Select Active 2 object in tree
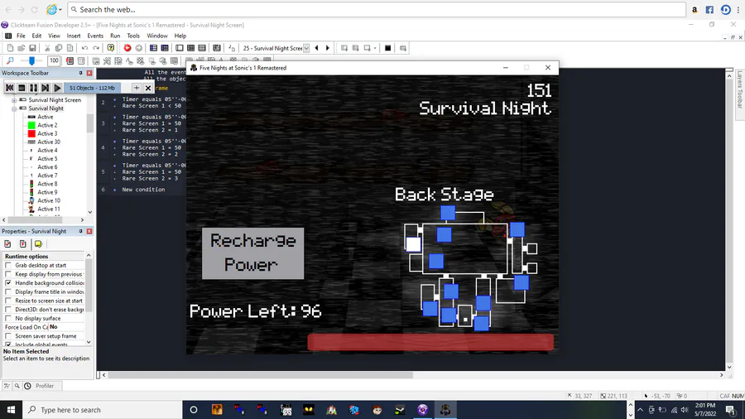This screenshot has width=745, height=419. point(47,125)
